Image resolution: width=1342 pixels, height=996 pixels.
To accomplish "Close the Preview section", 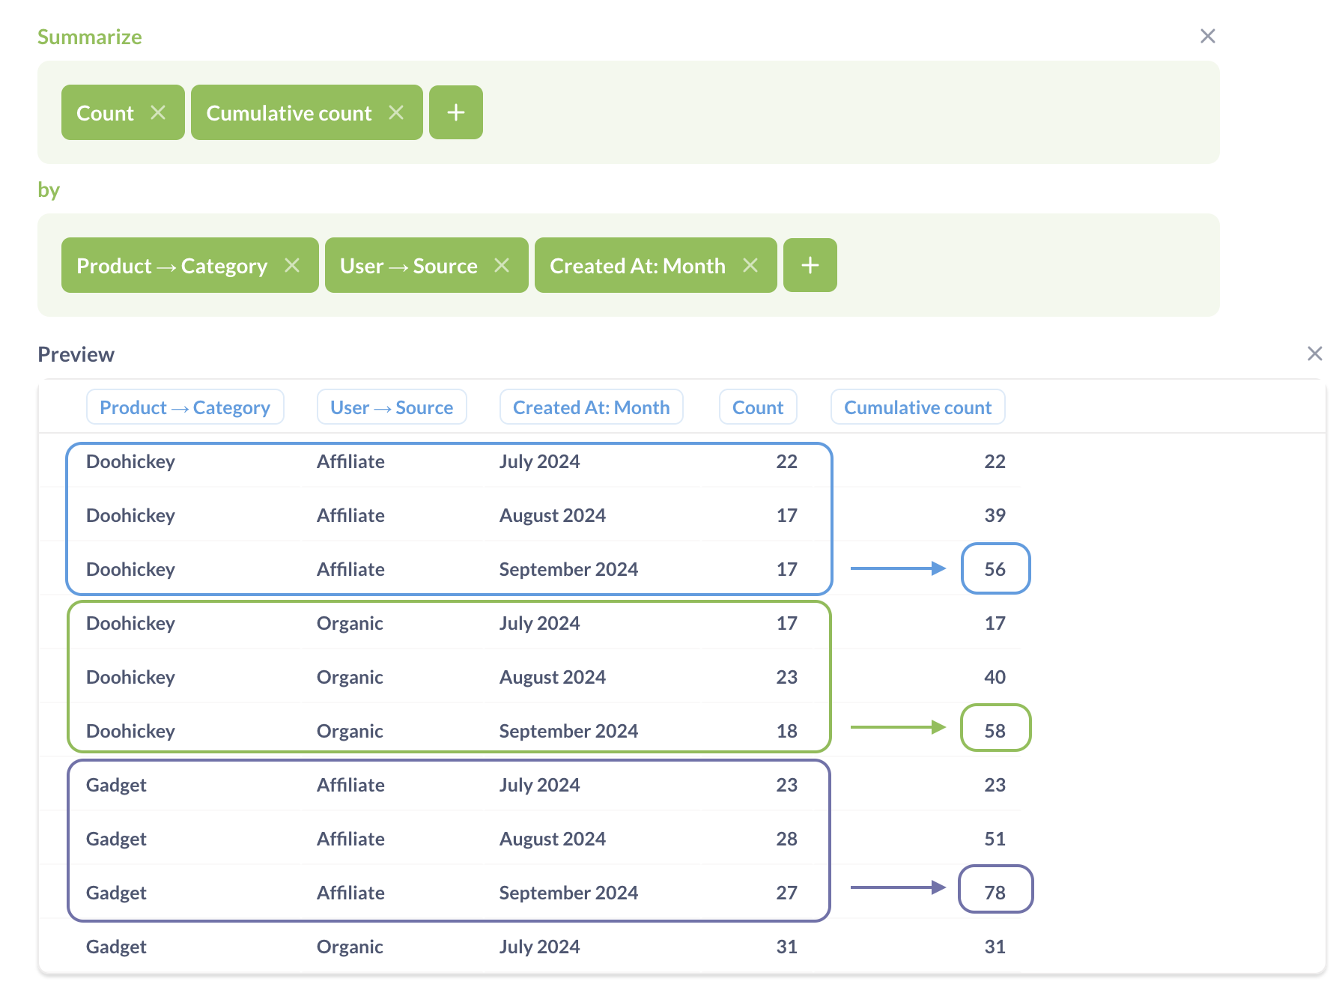I will tap(1315, 353).
